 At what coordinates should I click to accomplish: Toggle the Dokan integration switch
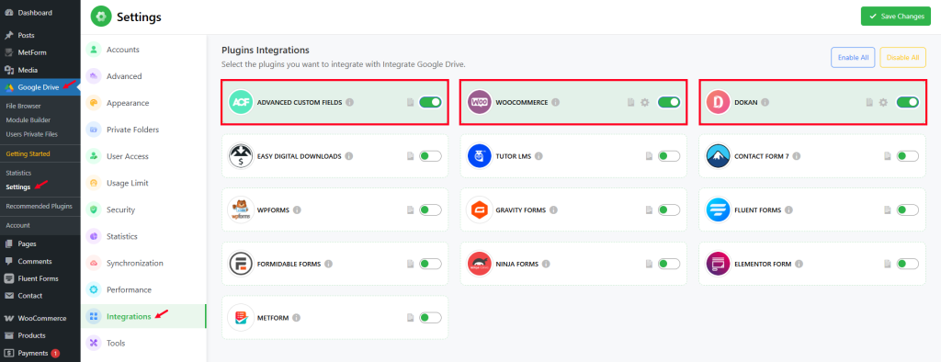tap(907, 102)
